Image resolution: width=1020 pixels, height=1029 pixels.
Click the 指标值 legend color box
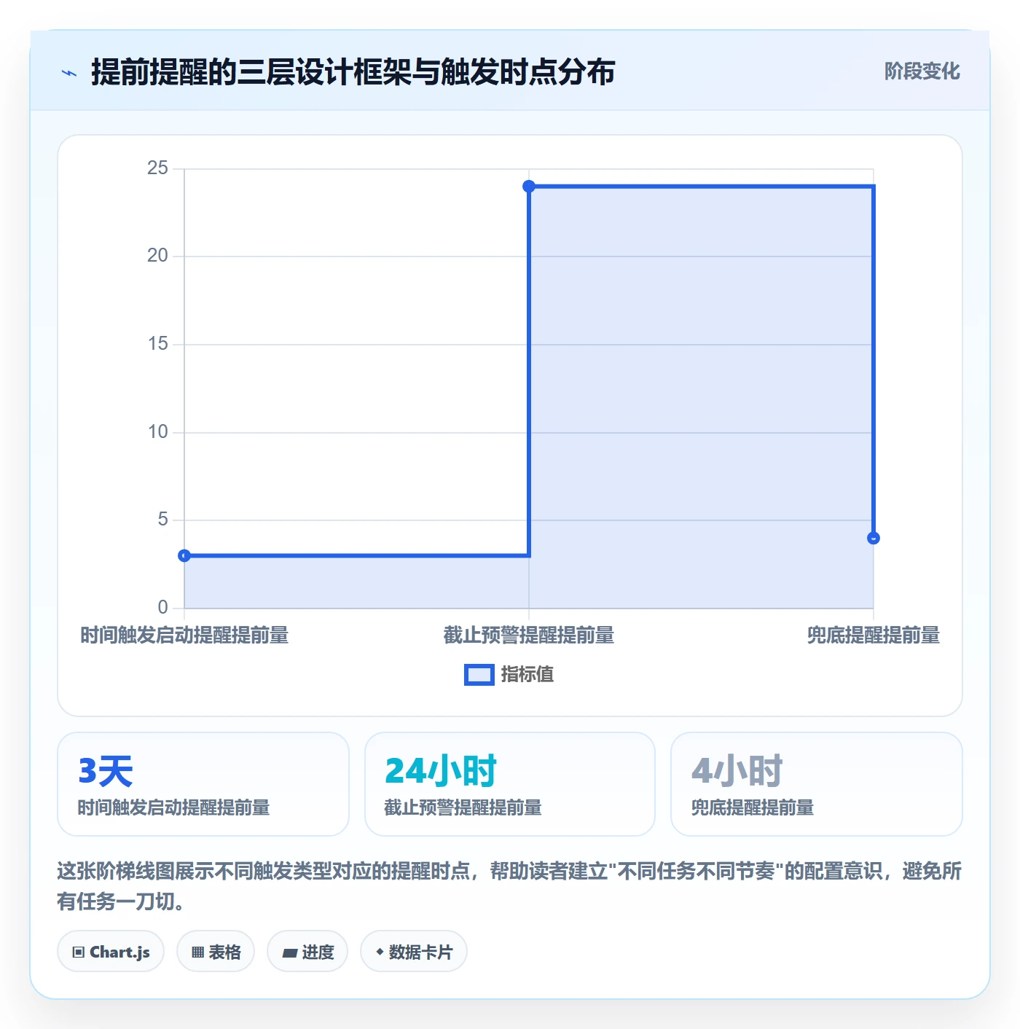coord(479,675)
